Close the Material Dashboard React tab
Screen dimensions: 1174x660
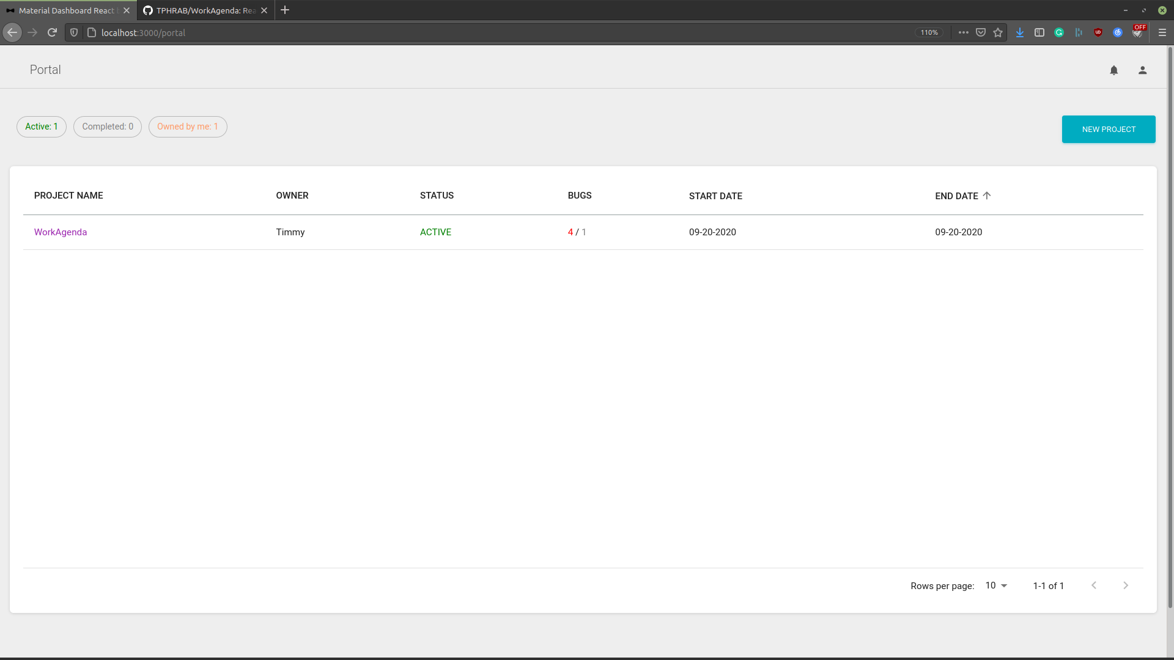coord(127,10)
